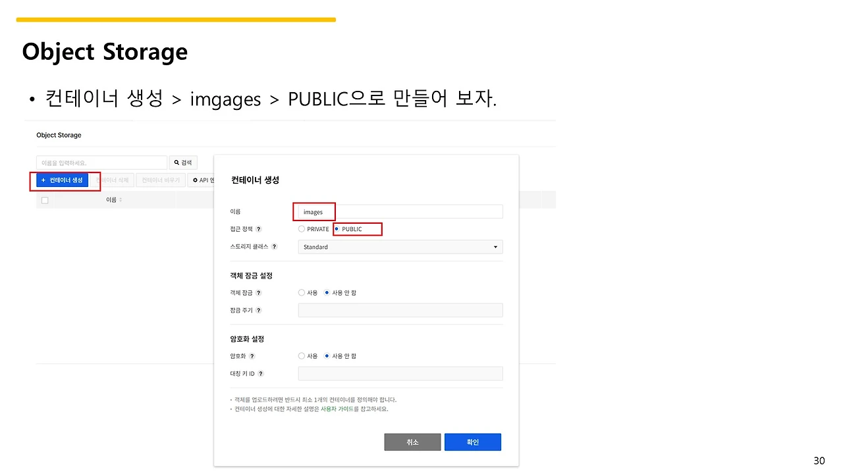Check the select-all checkbox in table header
This screenshot has height=474, width=843.
[x=44, y=199]
